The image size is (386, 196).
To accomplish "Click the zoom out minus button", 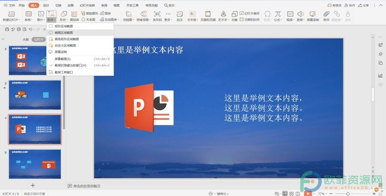I will tap(332, 194).
